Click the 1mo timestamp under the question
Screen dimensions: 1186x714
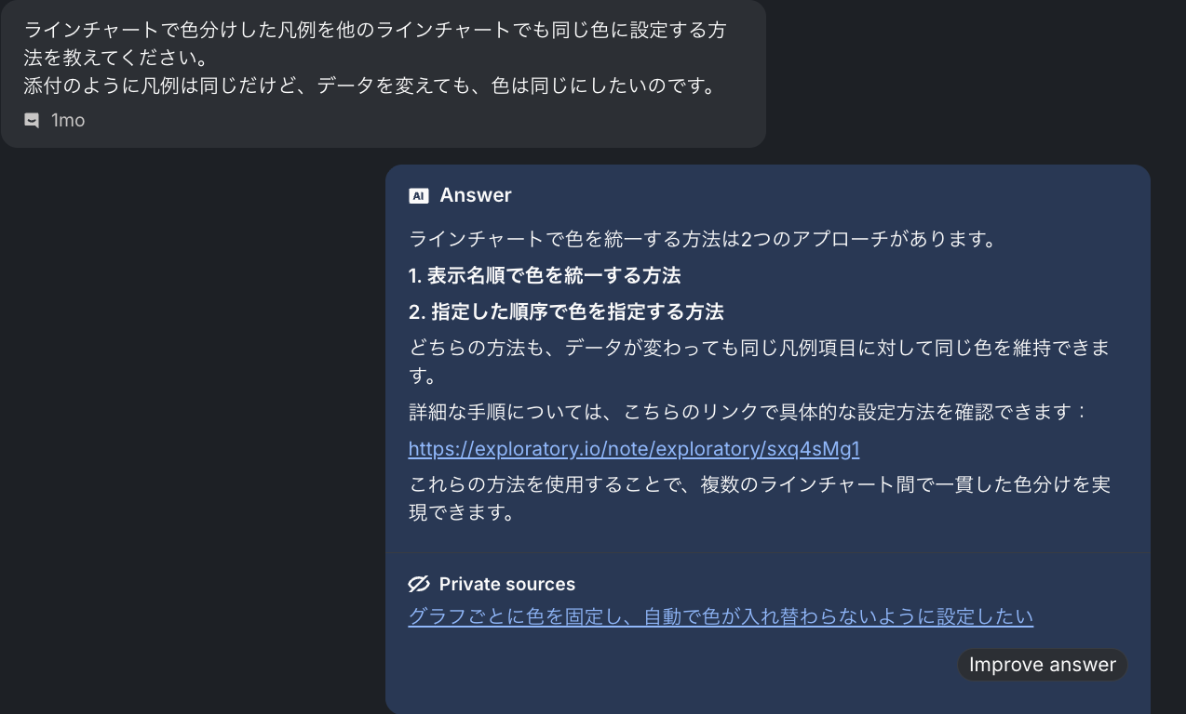coord(68,121)
